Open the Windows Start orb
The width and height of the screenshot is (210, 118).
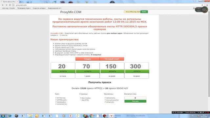click(3, 116)
